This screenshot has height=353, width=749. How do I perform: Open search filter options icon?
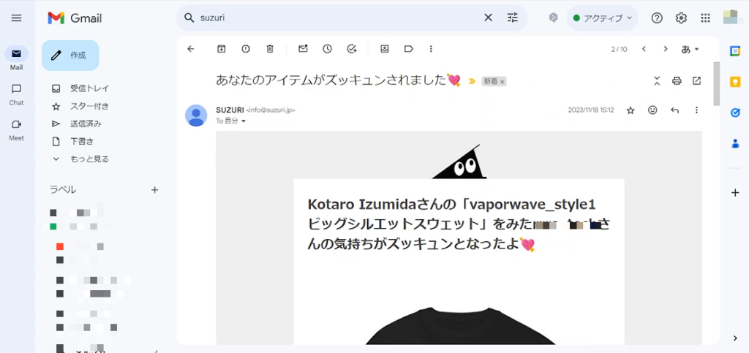(x=513, y=18)
